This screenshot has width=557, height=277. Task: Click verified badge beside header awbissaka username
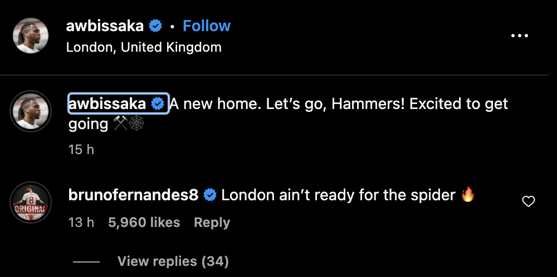(x=155, y=26)
